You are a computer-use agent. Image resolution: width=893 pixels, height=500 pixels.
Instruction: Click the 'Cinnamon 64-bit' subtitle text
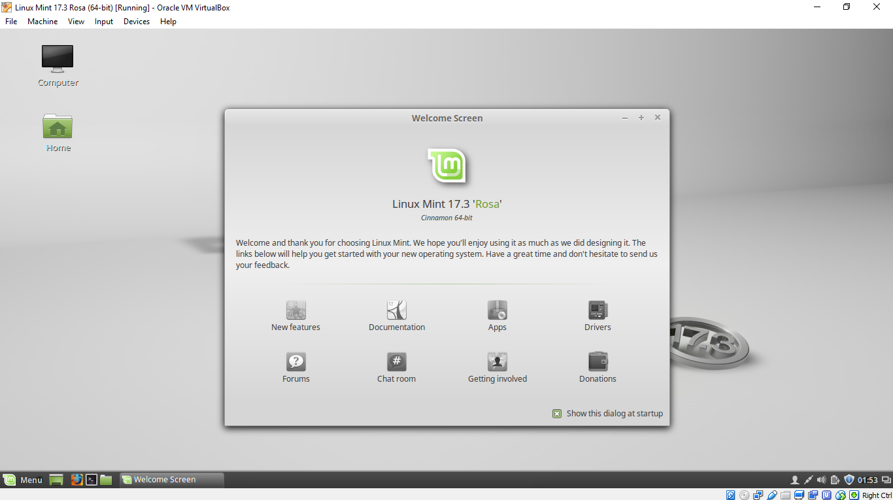tap(447, 218)
